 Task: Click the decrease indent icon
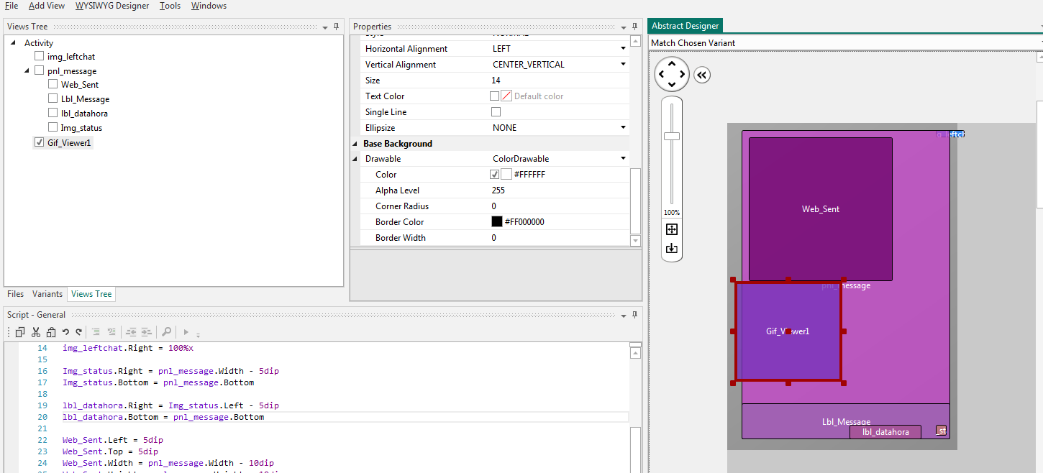131,332
